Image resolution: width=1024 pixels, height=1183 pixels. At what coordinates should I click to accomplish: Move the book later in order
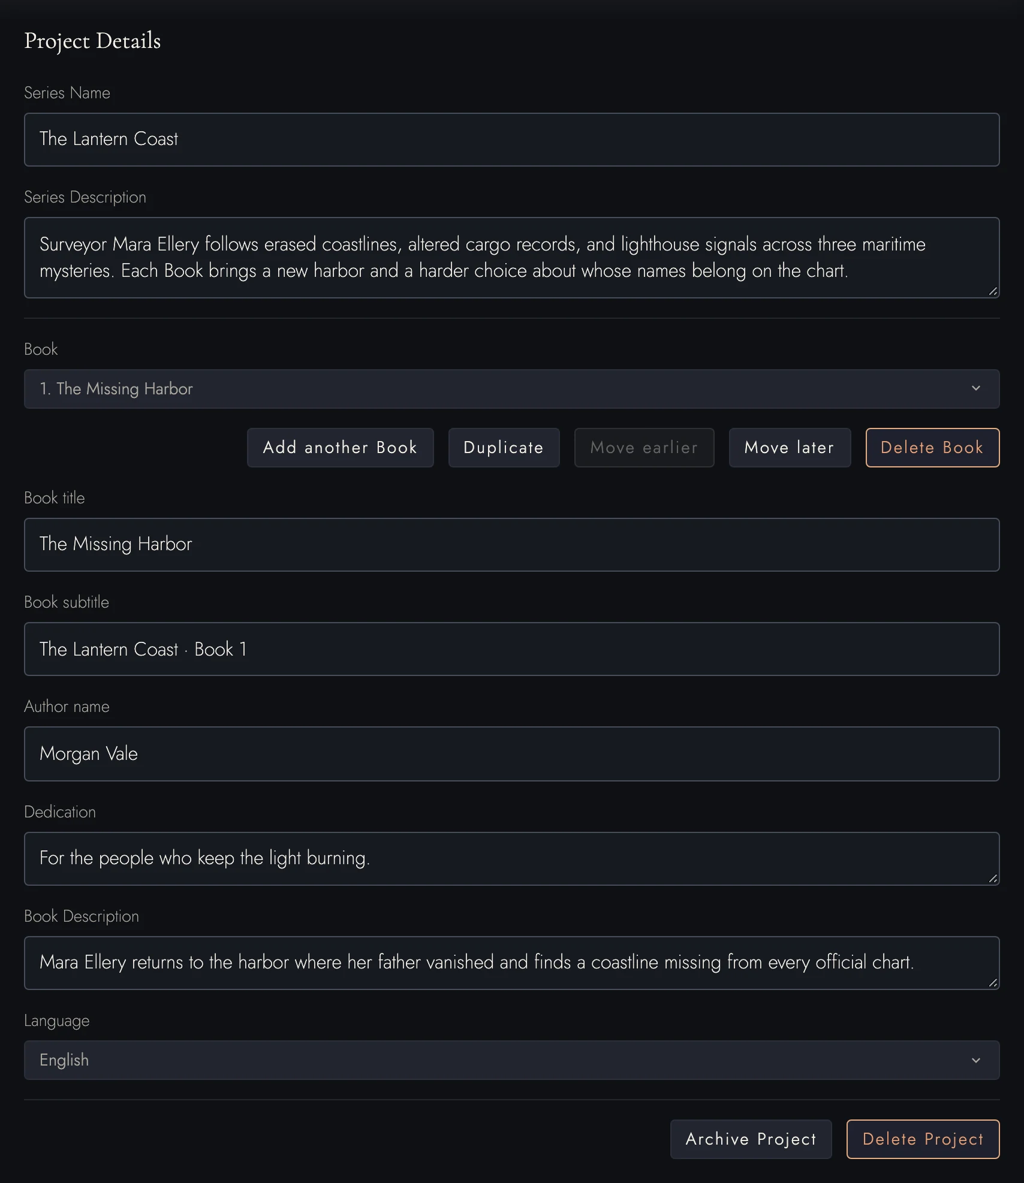point(790,448)
